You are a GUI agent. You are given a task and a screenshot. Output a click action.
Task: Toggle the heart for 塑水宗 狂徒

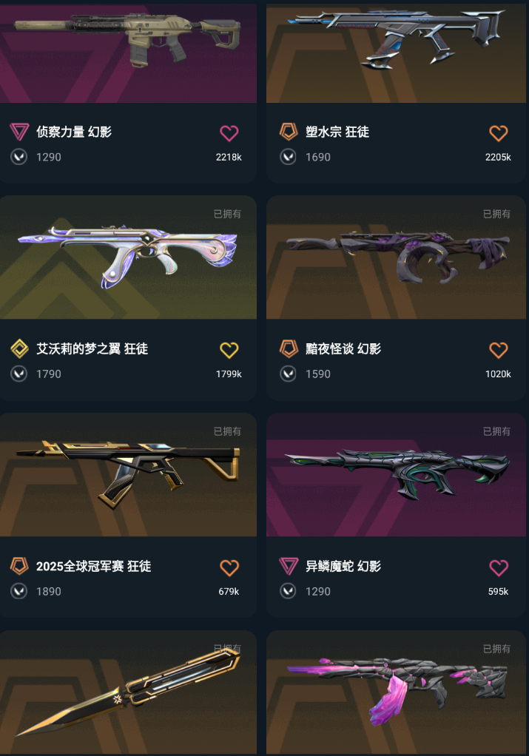498,133
